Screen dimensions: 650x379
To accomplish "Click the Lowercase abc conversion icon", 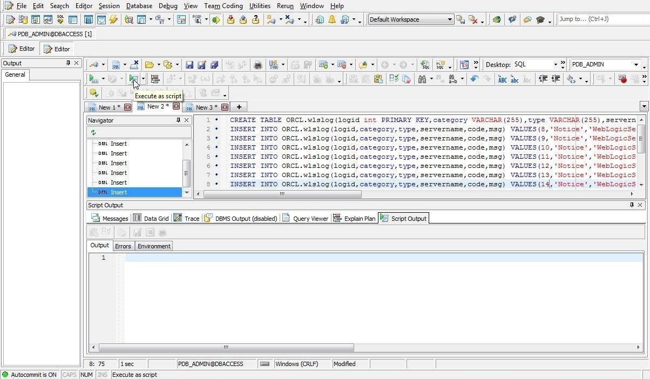I will click(x=514, y=79).
